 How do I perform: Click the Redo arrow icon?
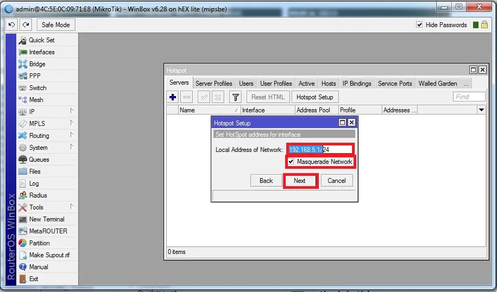click(x=26, y=25)
